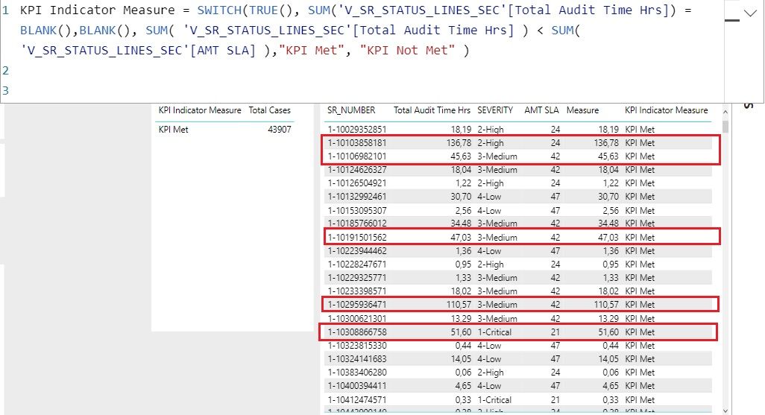Image resolution: width=765 pixels, height=415 pixels.
Task: Select row 1-10308866758
Action: (x=518, y=332)
